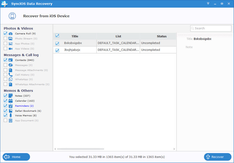Screen dimensions: 234x163
Task: Check the Call History checkbox
Action: (5, 75)
